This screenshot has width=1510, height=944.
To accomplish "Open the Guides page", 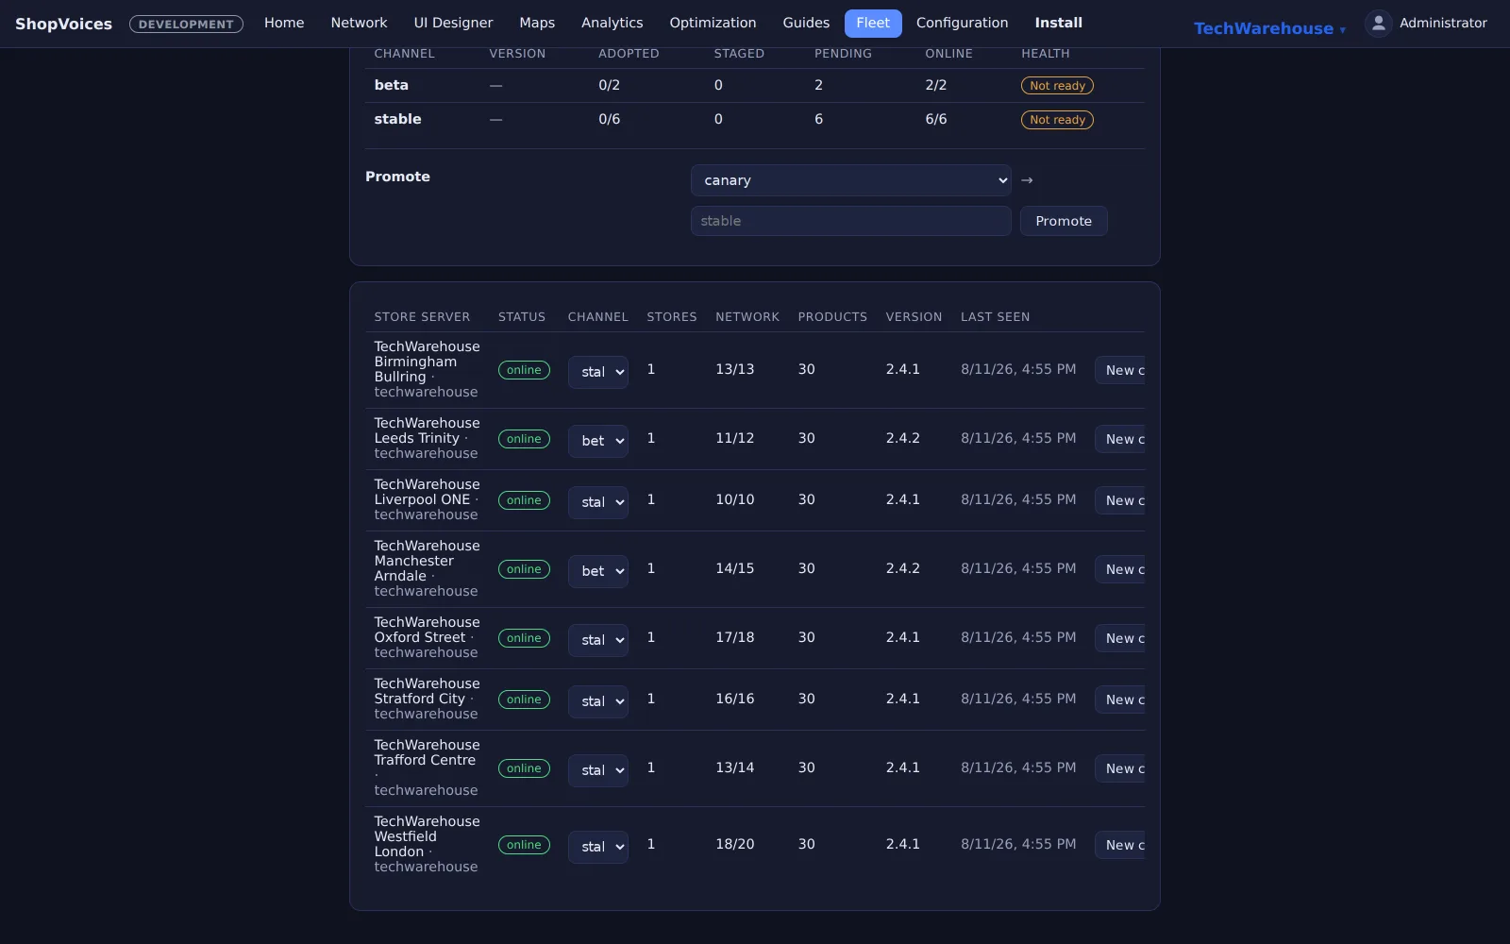I will pyautogui.click(x=806, y=23).
